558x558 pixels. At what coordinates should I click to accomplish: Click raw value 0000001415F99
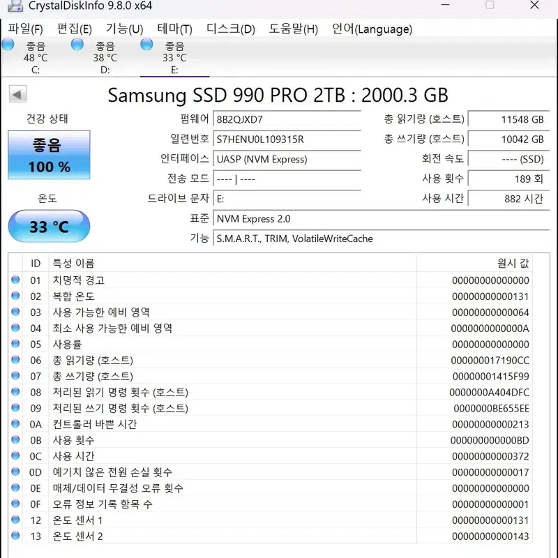point(491,377)
